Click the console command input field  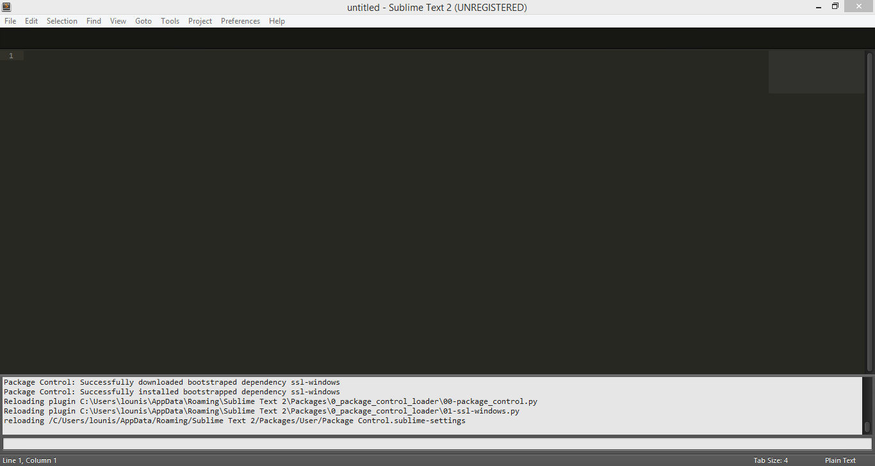[x=437, y=444]
